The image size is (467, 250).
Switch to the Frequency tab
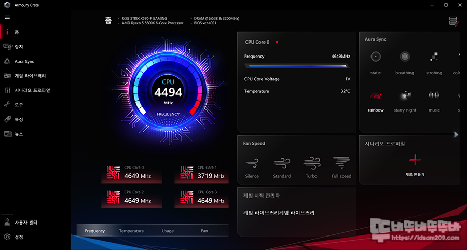[95, 231]
